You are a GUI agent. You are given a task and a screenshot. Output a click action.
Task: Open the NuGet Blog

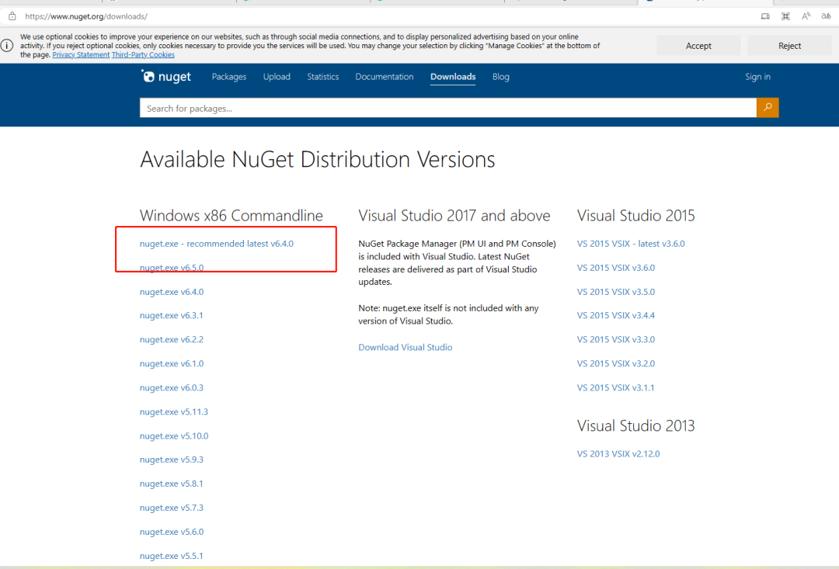500,76
